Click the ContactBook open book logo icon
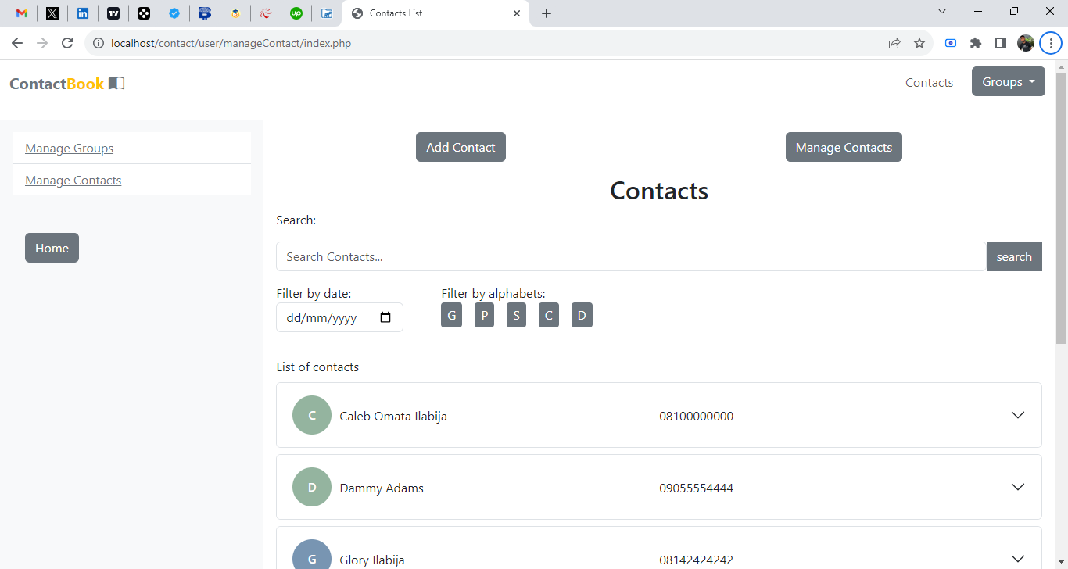The height and width of the screenshot is (569, 1068). (116, 84)
